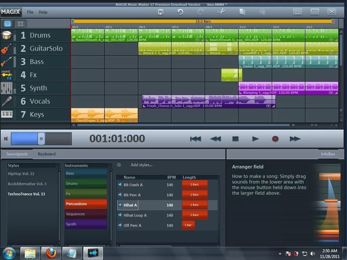Click Add styles link
The height and width of the screenshot is (260, 347).
(141, 165)
